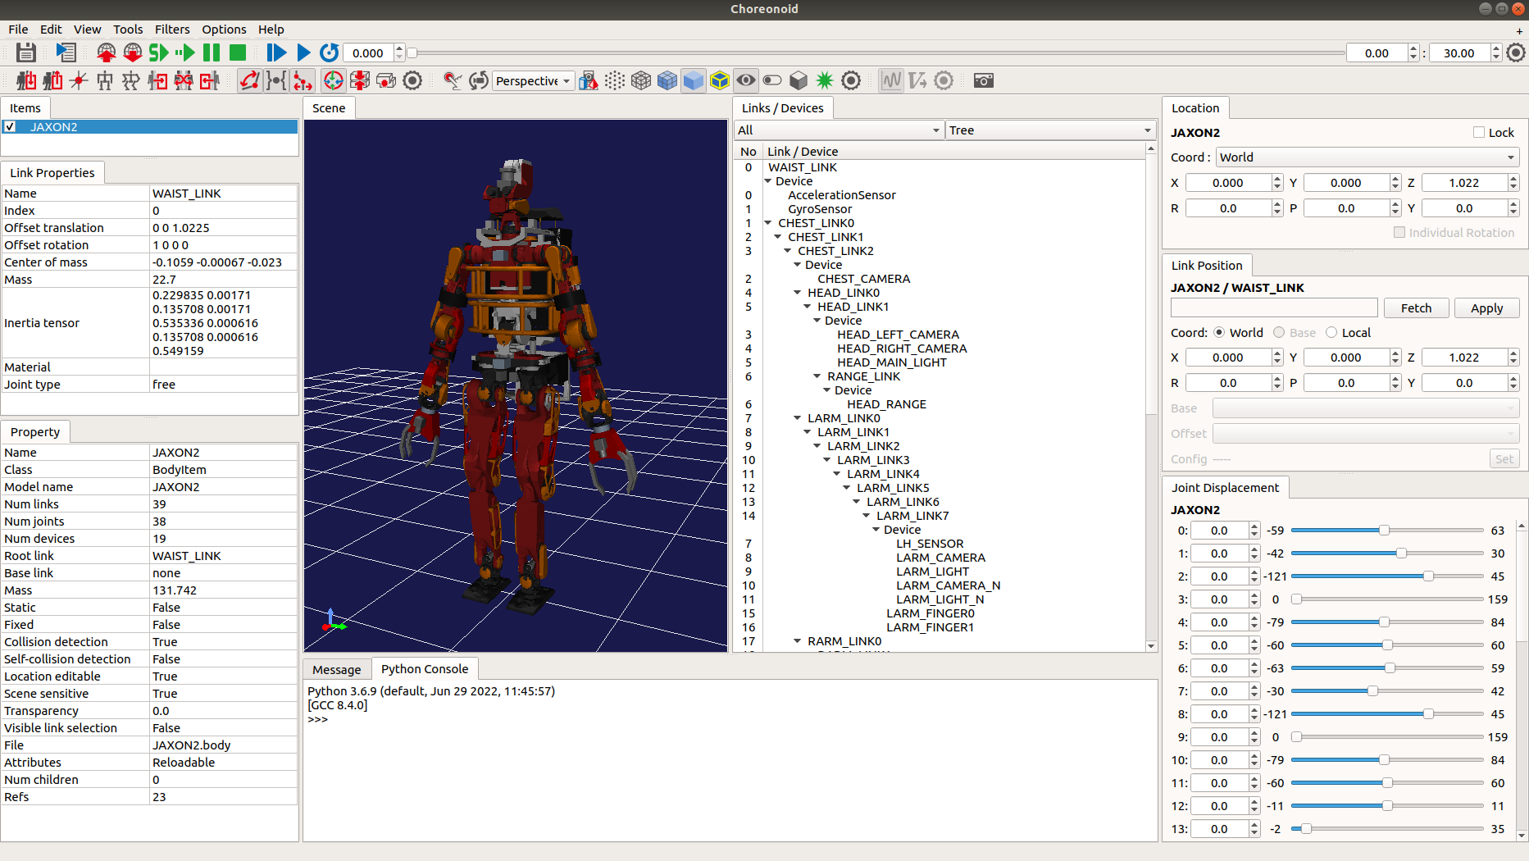The width and height of the screenshot is (1529, 861).
Task: Open the Filters menu
Action: (171, 30)
